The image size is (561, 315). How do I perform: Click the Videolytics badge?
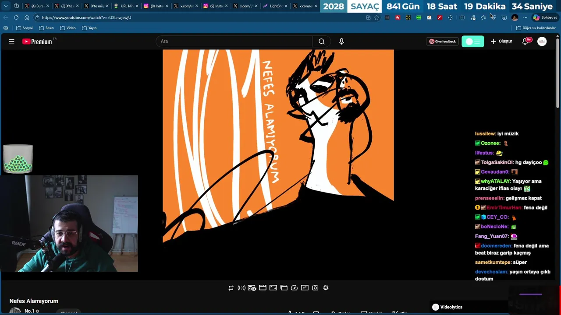click(x=447, y=307)
